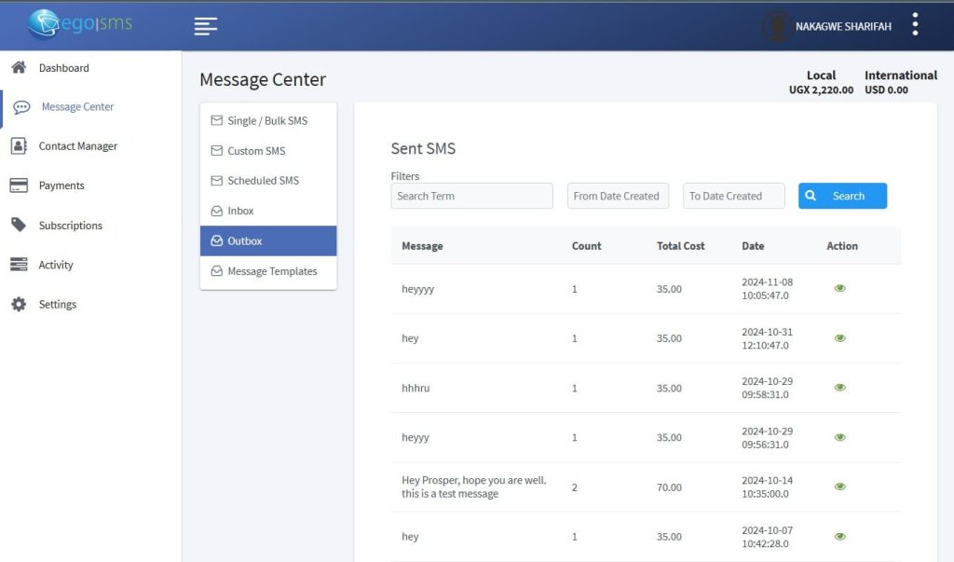Click the Search Term input field

tap(471, 196)
